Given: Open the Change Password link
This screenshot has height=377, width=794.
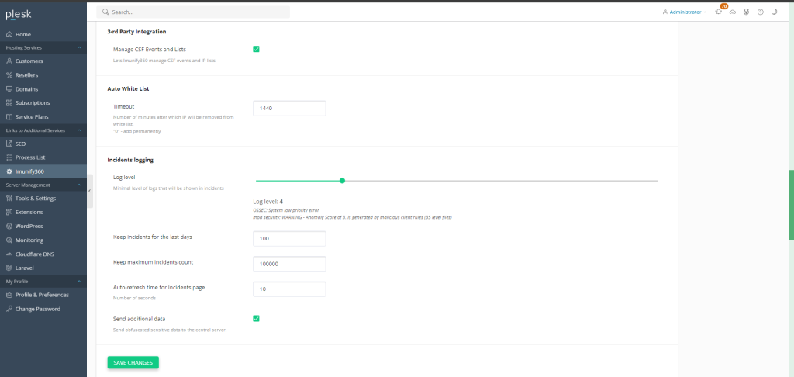Looking at the screenshot, I should click(38, 309).
